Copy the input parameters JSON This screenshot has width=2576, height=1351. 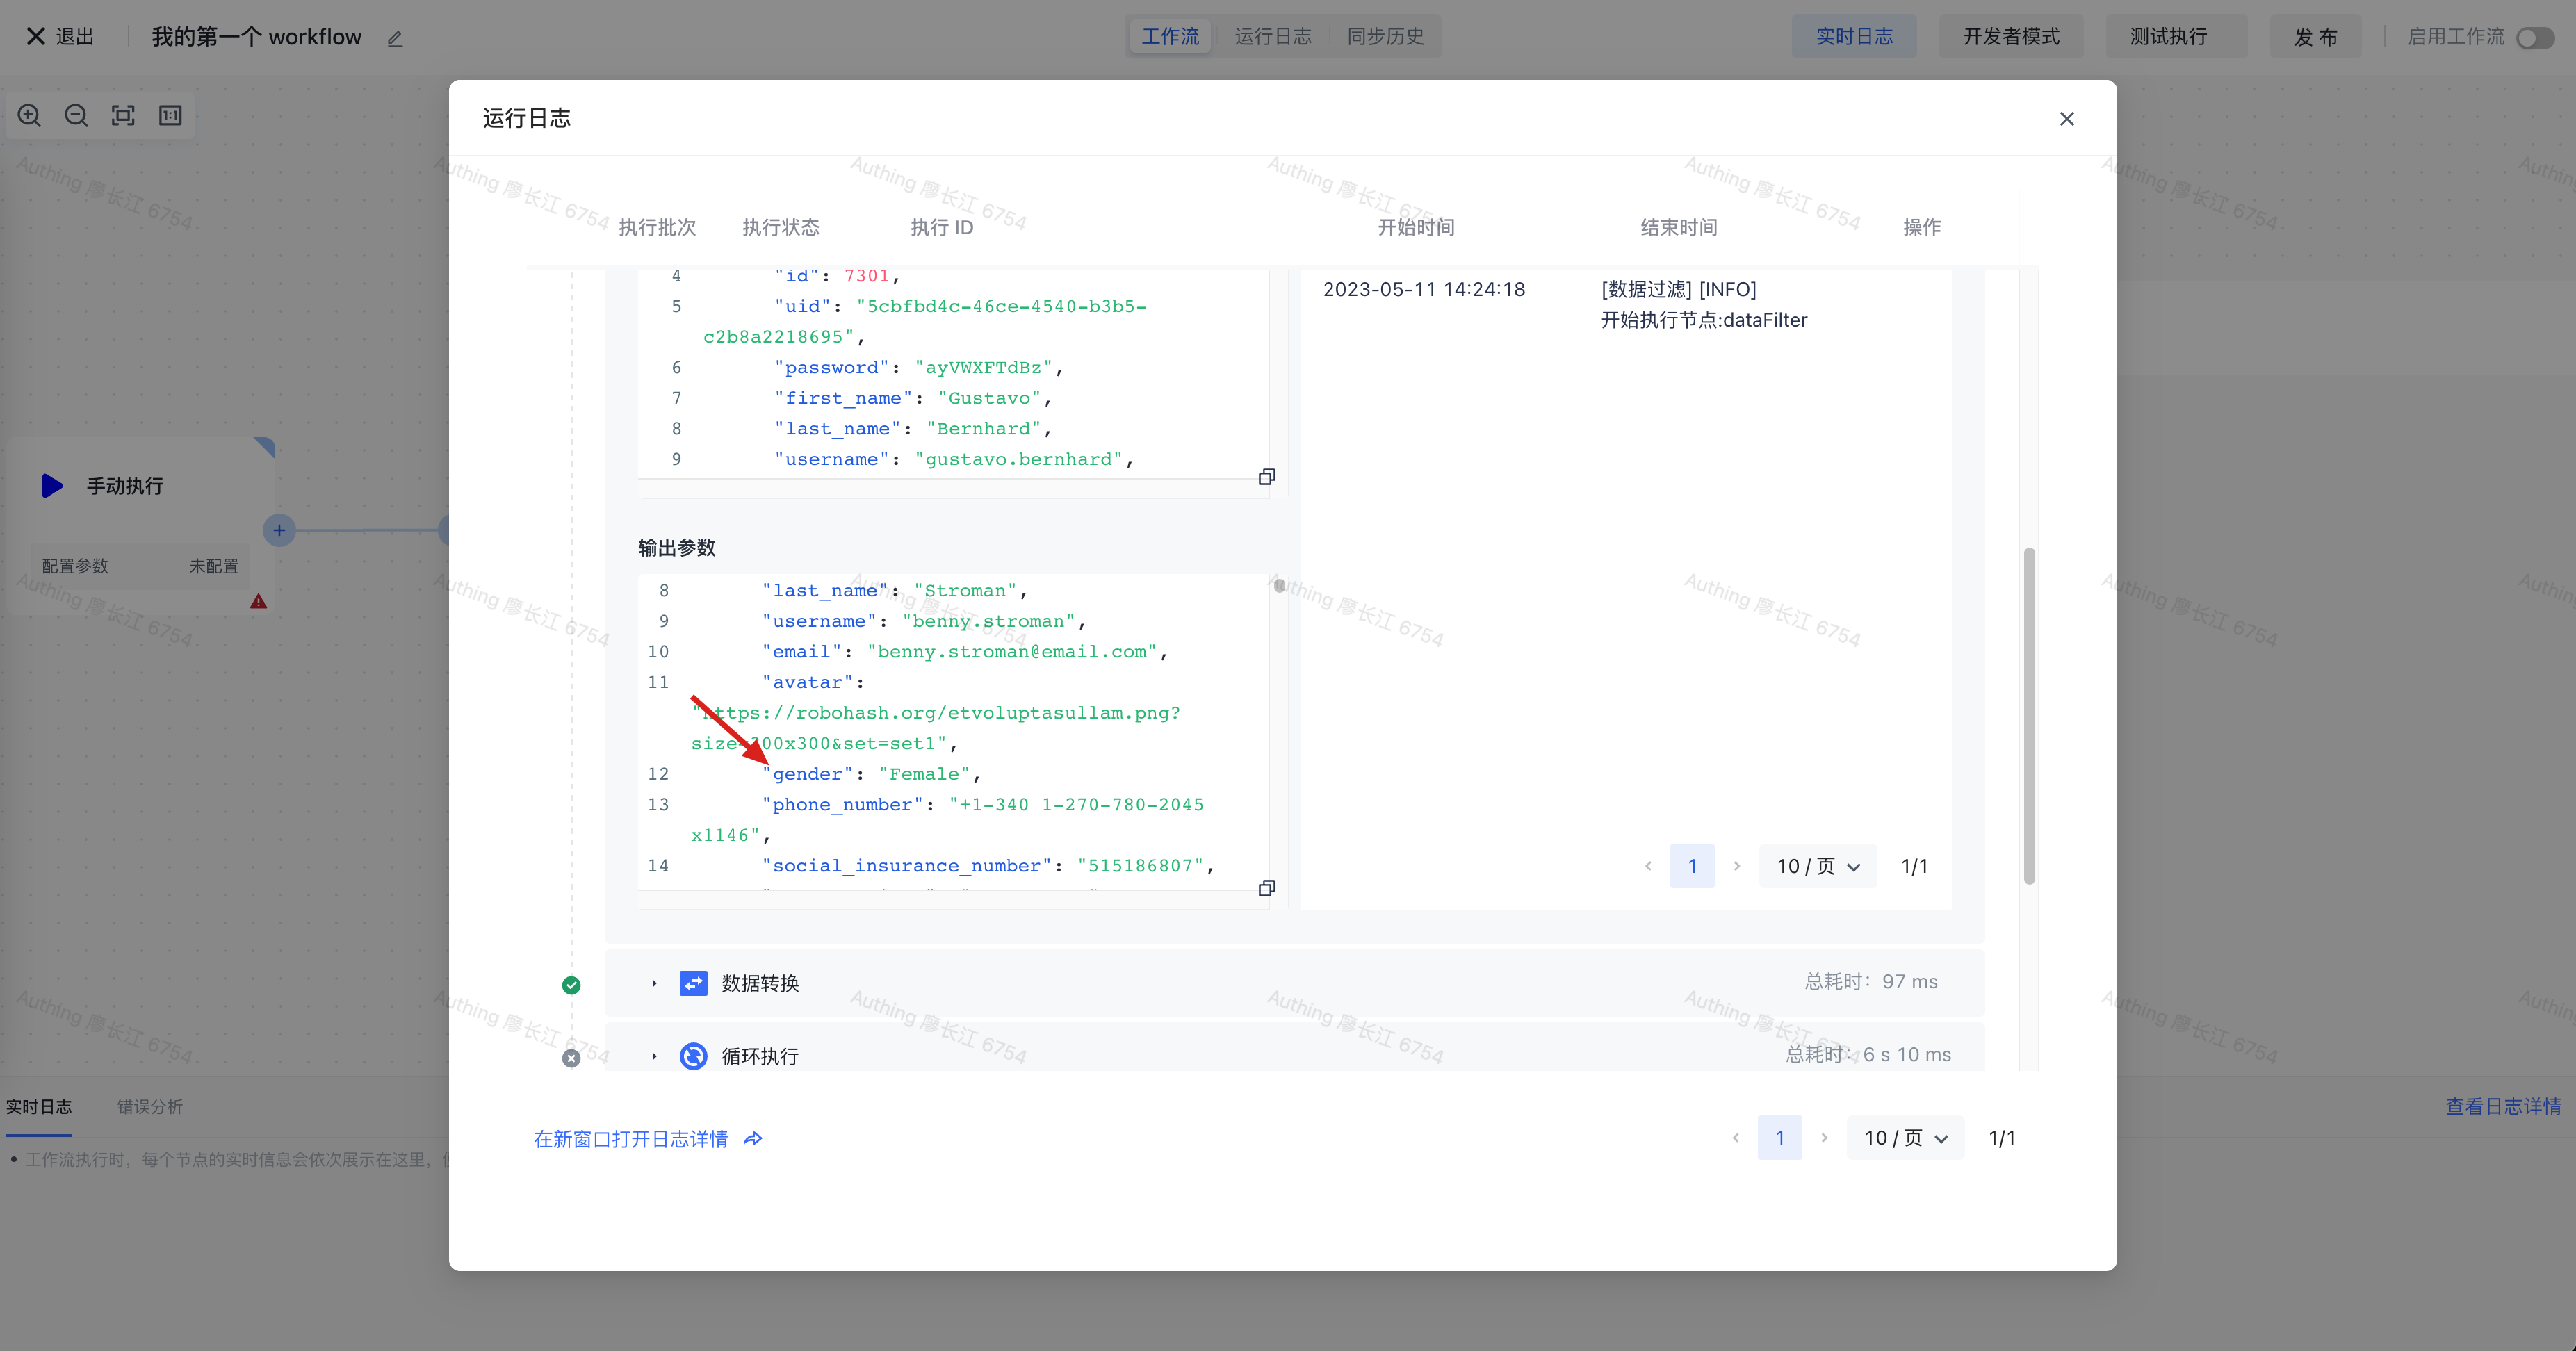(x=1266, y=477)
